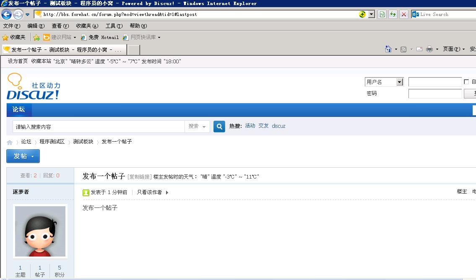Click the green user icon before 发表于
The image size is (476, 280).
[x=86, y=193]
